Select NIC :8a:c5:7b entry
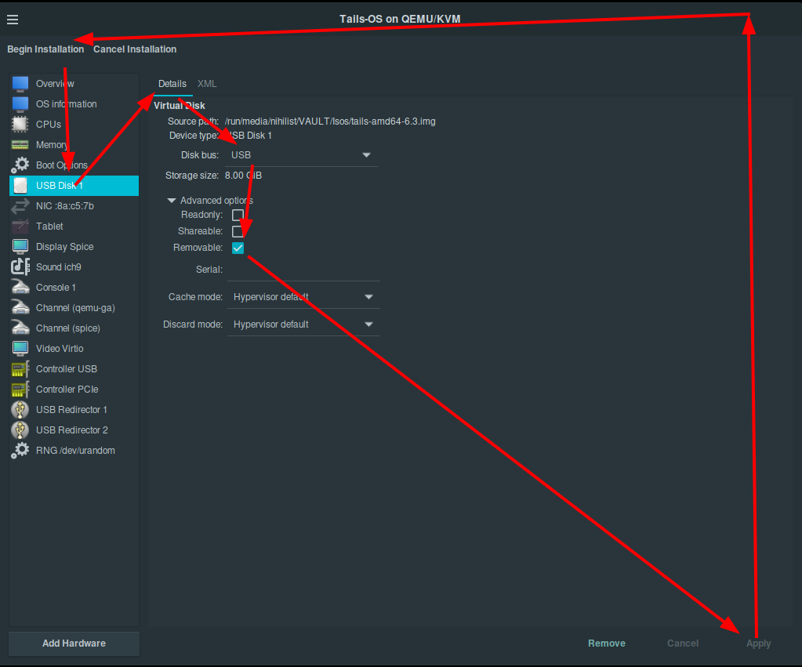This screenshot has width=802, height=667. point(74,206)
